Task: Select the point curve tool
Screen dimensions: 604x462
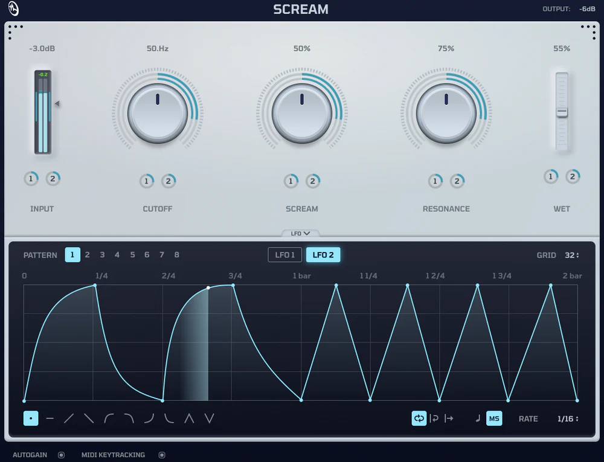Action: tap(31, 418)
